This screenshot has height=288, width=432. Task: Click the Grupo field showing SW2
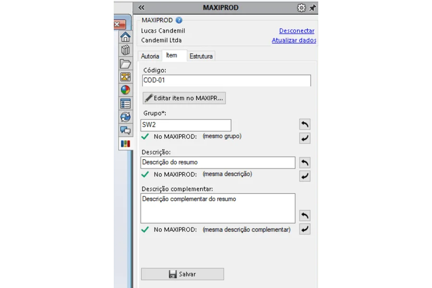(186, 125)
